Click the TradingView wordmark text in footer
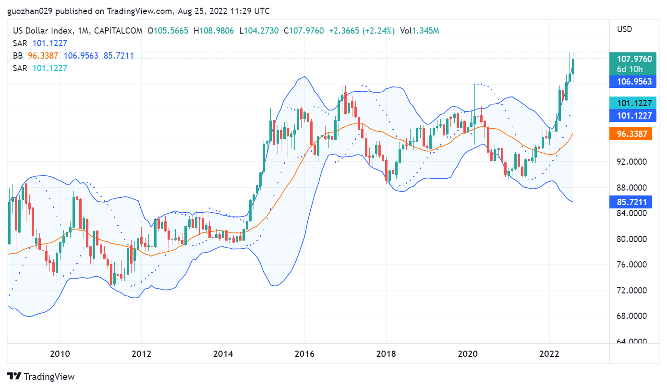Image resolution: width=667 pixels, height=389 pixels. pyautogui.click(x=49, y=377)
